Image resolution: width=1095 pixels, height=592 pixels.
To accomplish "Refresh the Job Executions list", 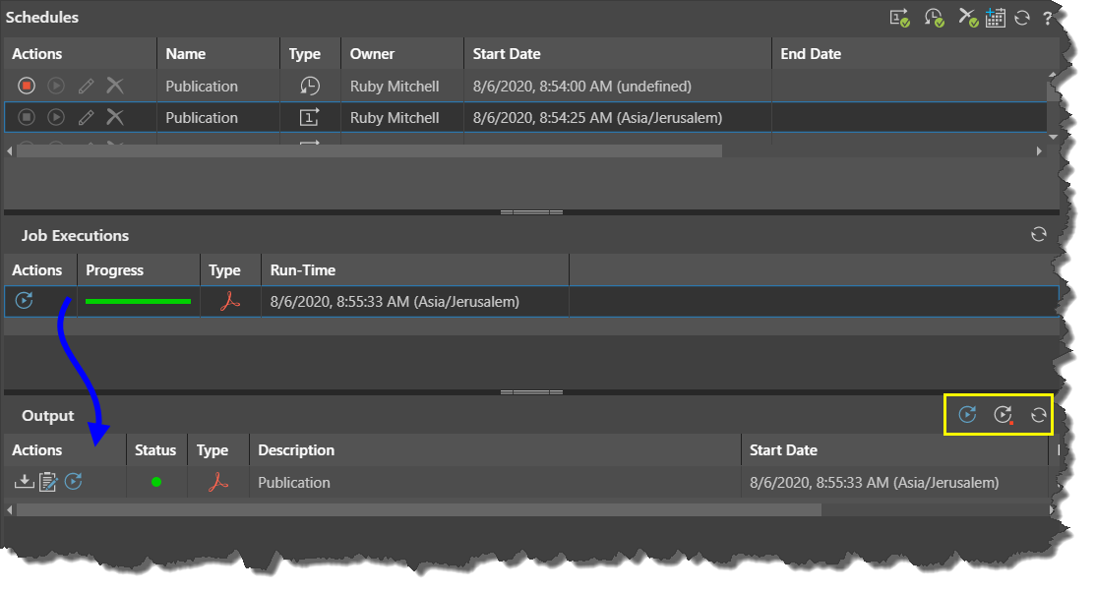I will (x=1038, y=234).
